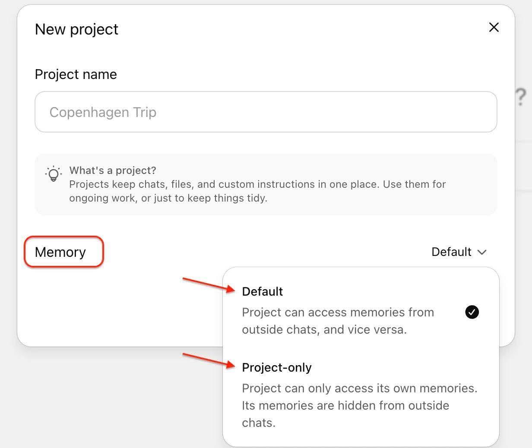The height and width of the screenshot is (448, 532).
Task: Click the black checkmark beside Default option
Action: (x=472, y=312)
